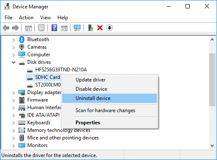This screenshot has height=160, width=217.
Task: Open the Help menu
Action: click(63, 18)
